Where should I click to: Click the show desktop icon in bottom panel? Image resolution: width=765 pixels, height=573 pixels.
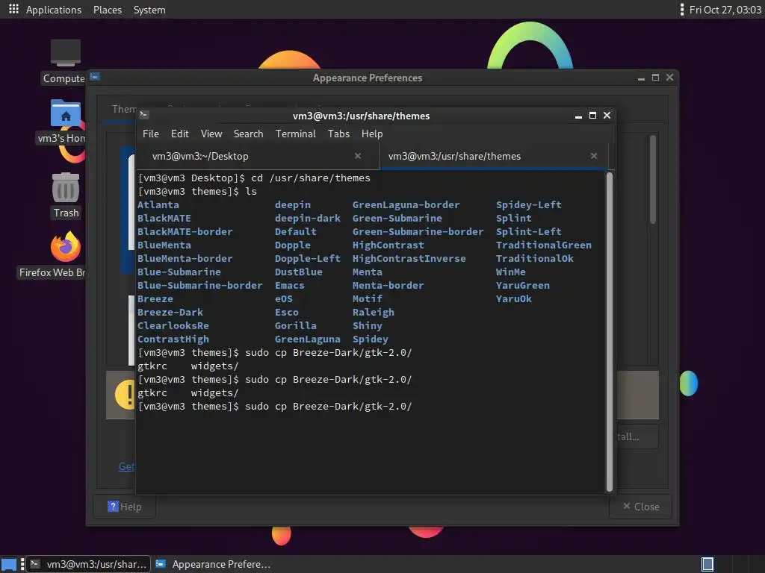coord(9,564)
